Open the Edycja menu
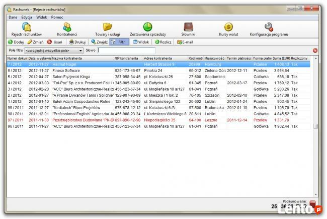 point(27,17)
